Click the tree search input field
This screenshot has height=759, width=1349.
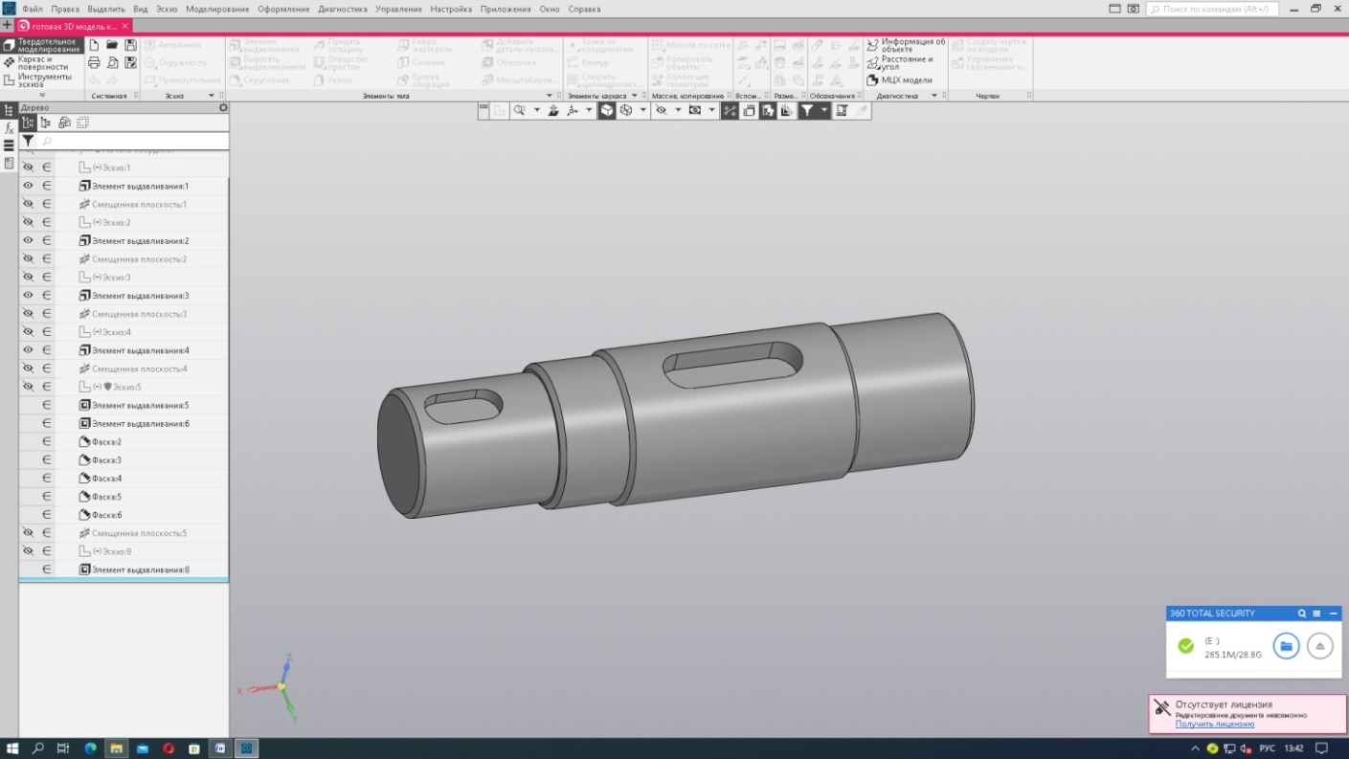point(134,141)
